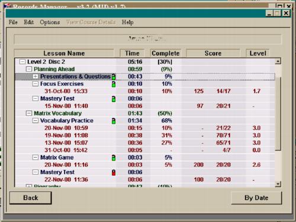Select the Matrix Game label

(x=57, y=157)
